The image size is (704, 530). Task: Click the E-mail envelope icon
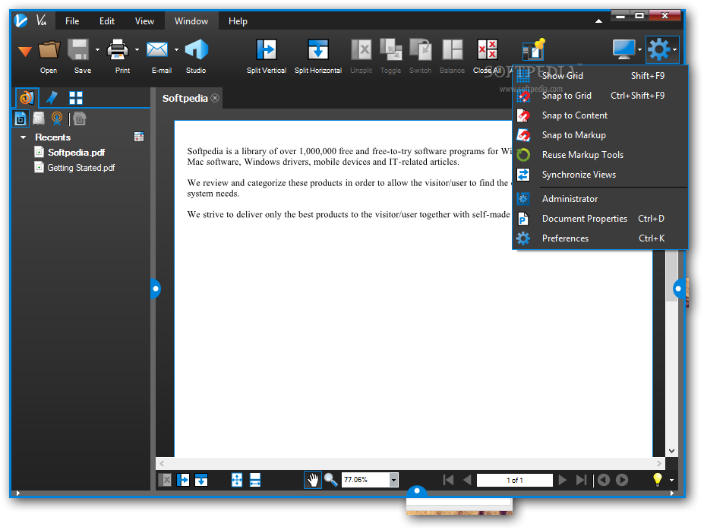tap(157, 49)
